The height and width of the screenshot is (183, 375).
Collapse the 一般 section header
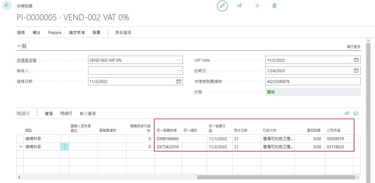[22, 46]
